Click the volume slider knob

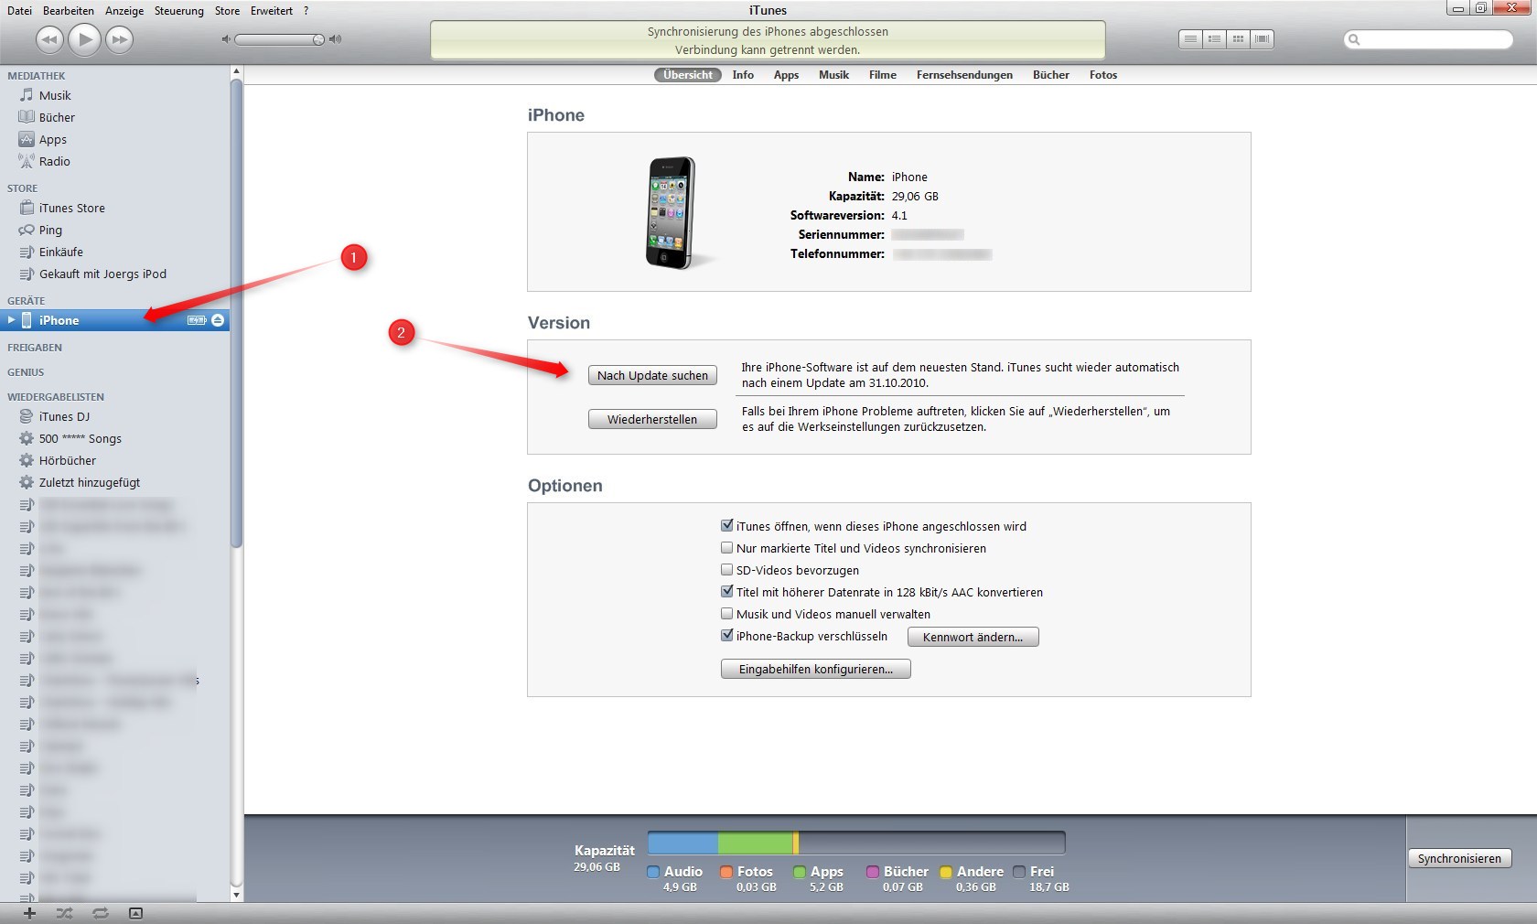(318, 39)
